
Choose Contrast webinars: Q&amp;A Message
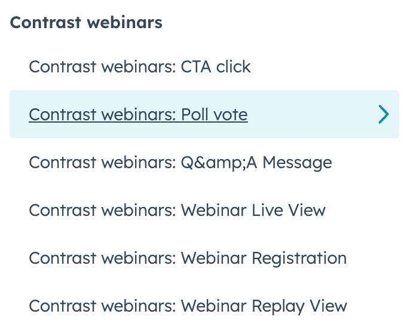pos(180,162)
